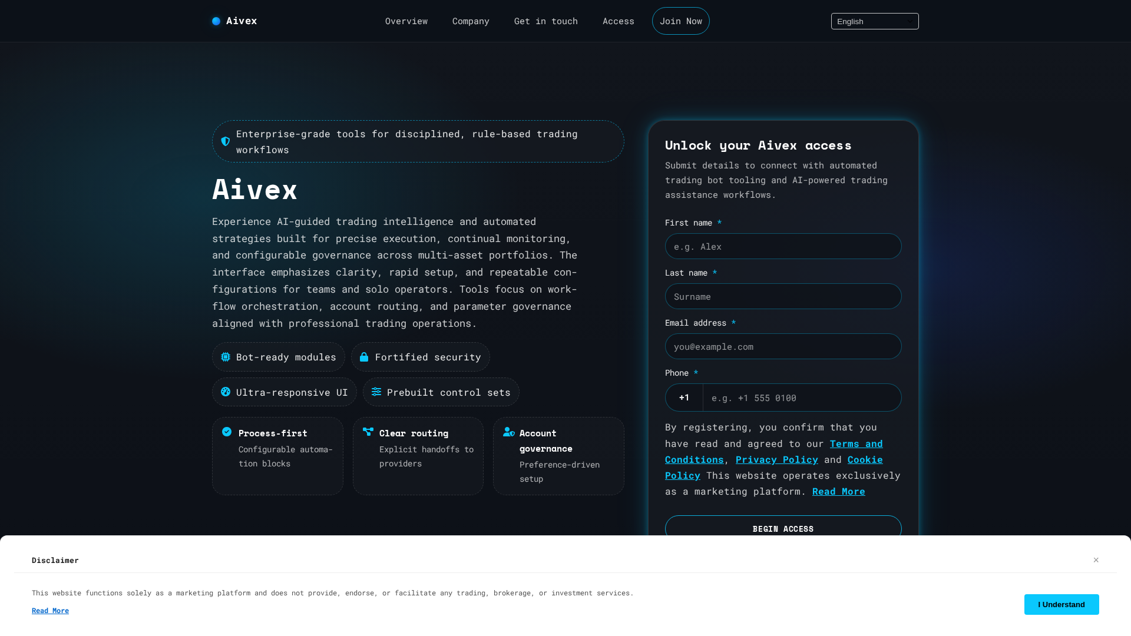Image resolution: width=1131 pixels, height=636 pixels.
Task: Open the Privacy Policy link
Action: pyautogui.click(x=777, y=459)
